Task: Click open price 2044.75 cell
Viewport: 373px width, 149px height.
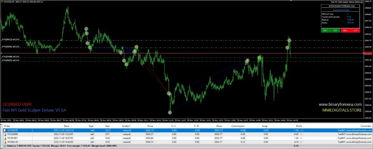Action: coord(150,142)
